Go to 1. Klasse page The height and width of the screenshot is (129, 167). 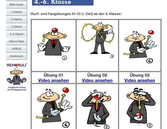click(x=17, y=12)
